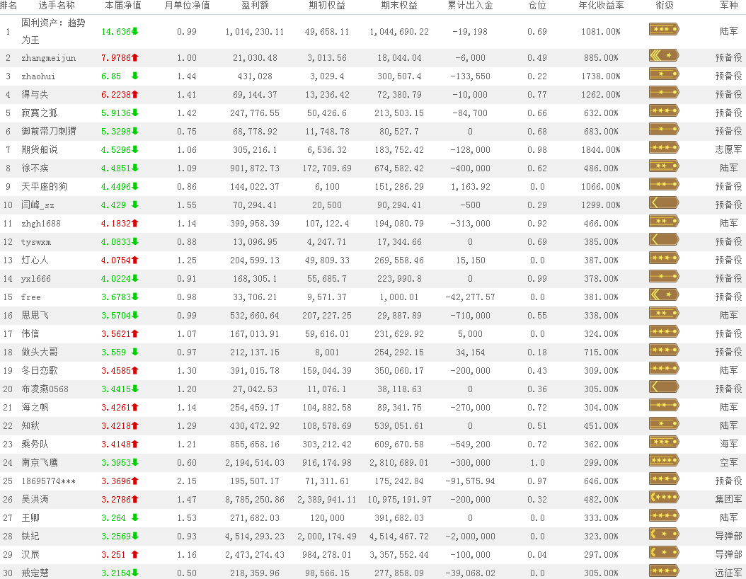Select the rank badge in the tyswxm row
The image size is (746, 579).
[x=664, y=240]
